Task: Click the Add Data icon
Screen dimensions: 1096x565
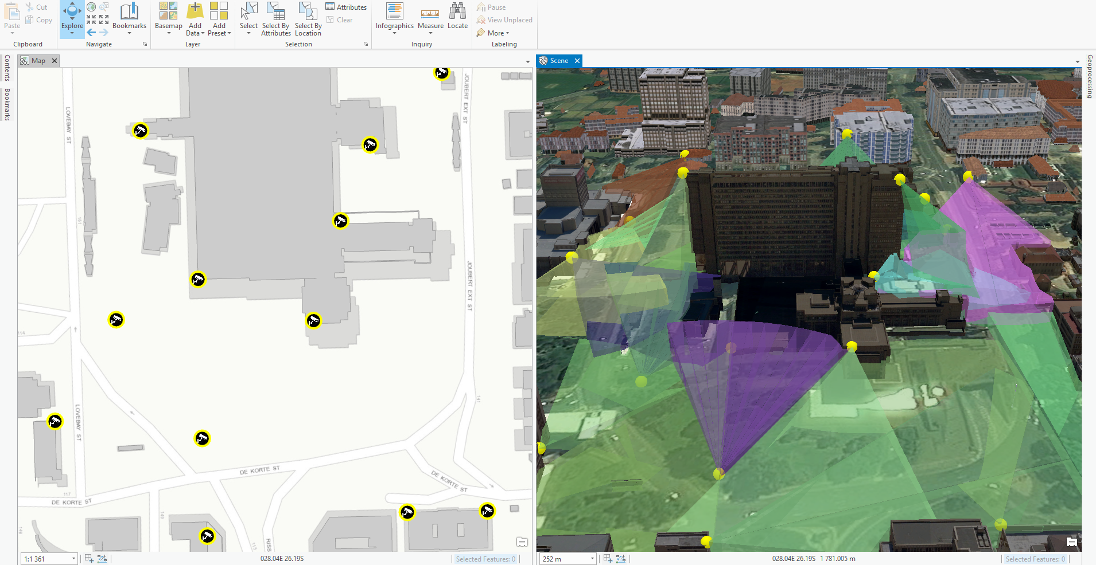Action: (195, 11)
